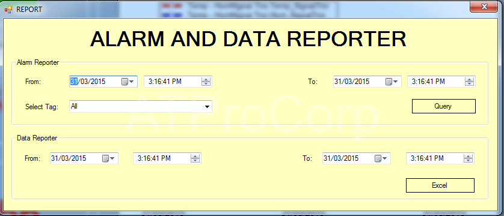Decrease Data Reporter From time with spinner
This screenshot has width=504, height=216.
(x=195, y=161)
